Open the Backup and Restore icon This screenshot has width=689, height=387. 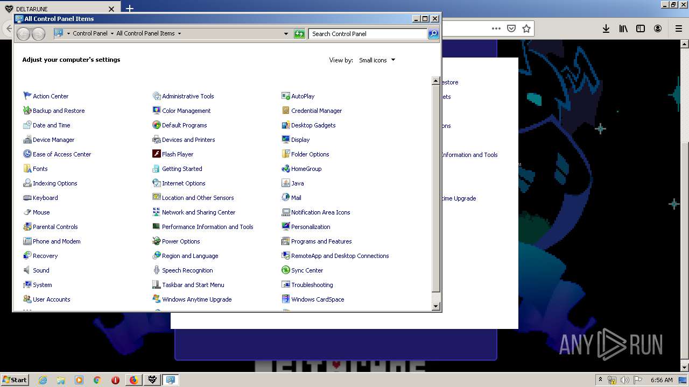[x=27, y=110]
